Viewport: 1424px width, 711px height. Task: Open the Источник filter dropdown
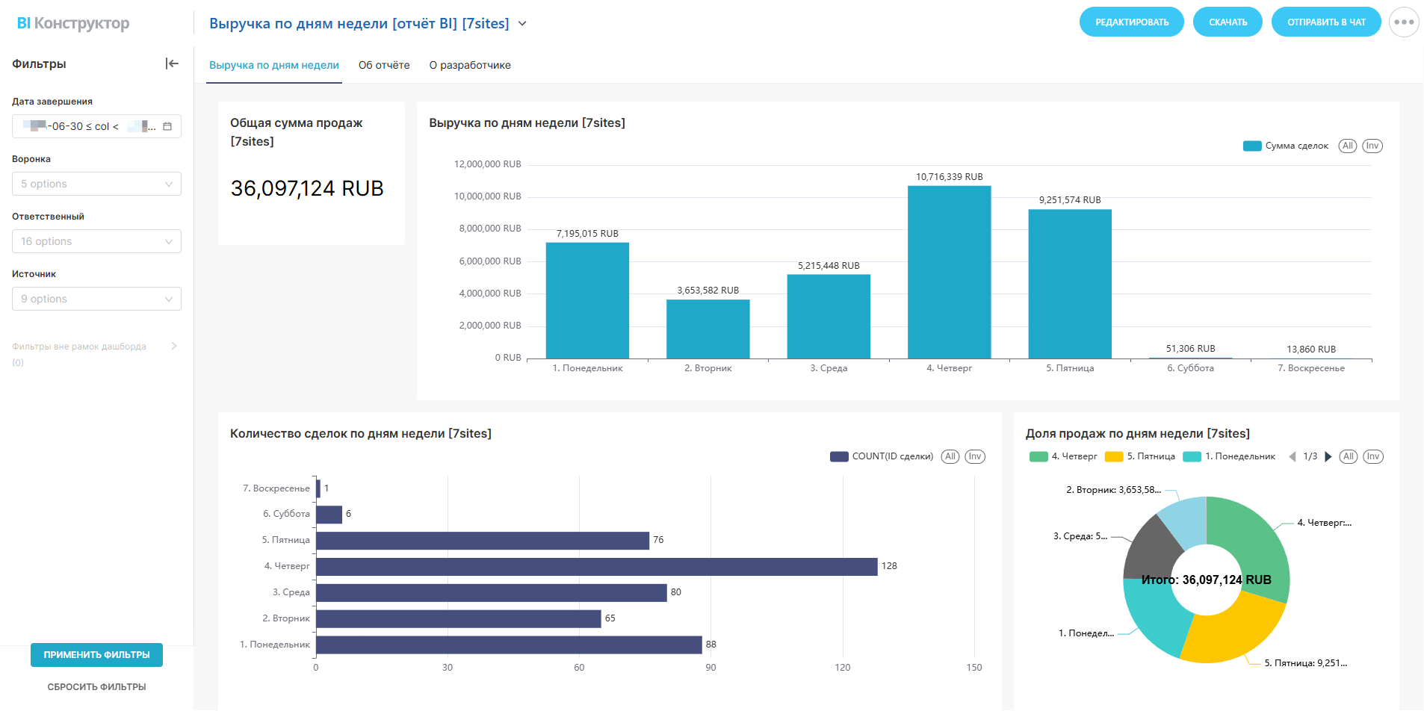pos(96,299)
